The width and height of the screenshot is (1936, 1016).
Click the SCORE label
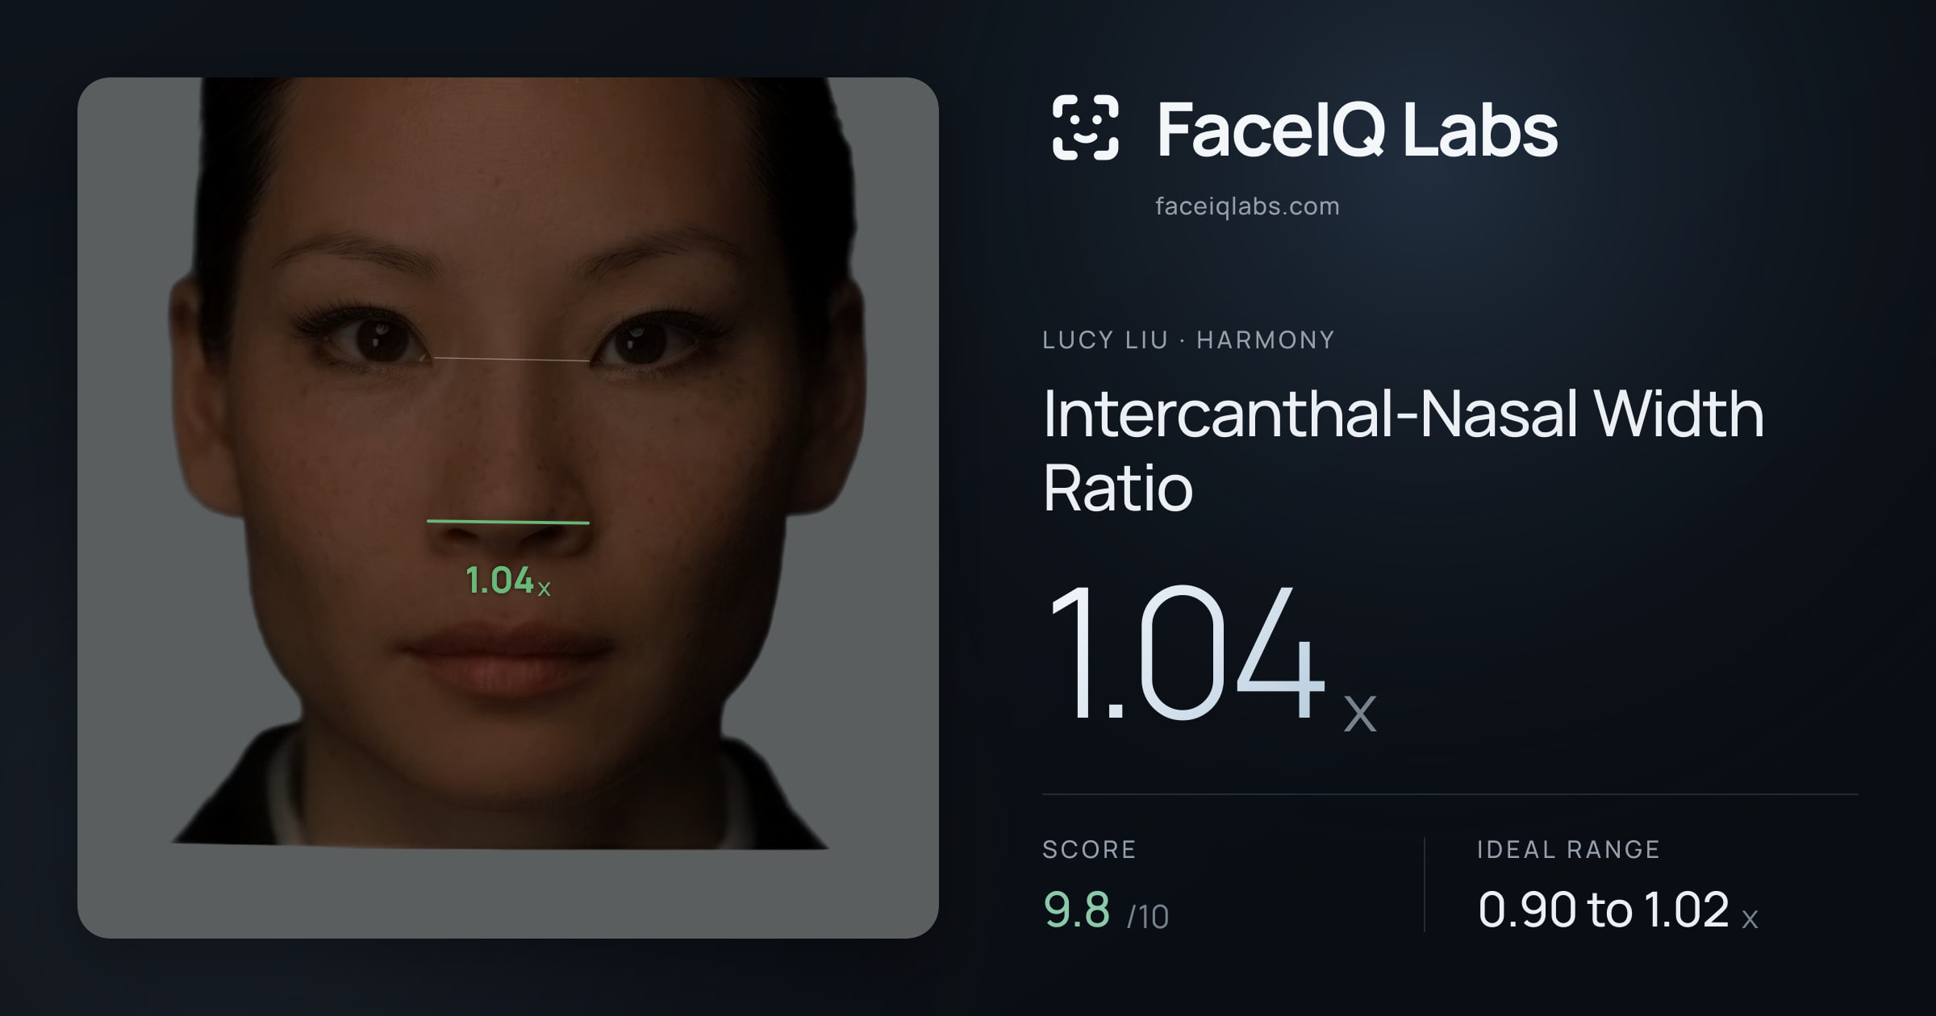[1089, 849]
